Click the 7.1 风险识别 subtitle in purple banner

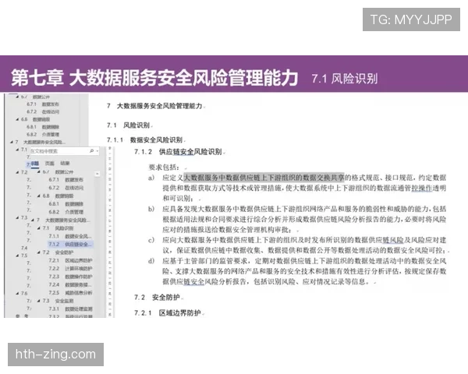[x=345, y=79]
